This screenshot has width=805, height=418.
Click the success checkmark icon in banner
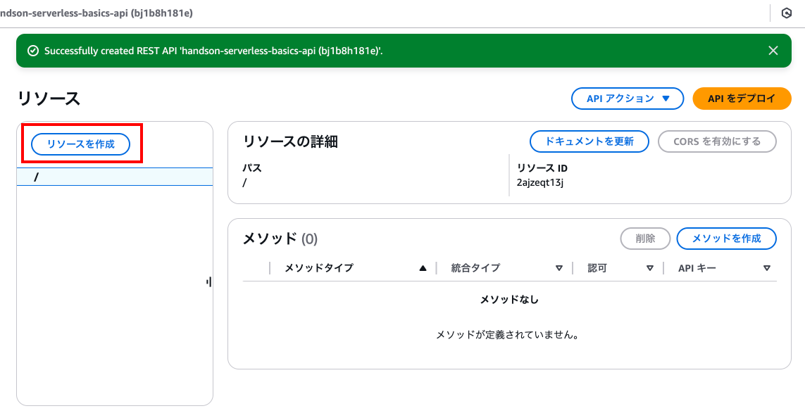click(x=33, y=51)
